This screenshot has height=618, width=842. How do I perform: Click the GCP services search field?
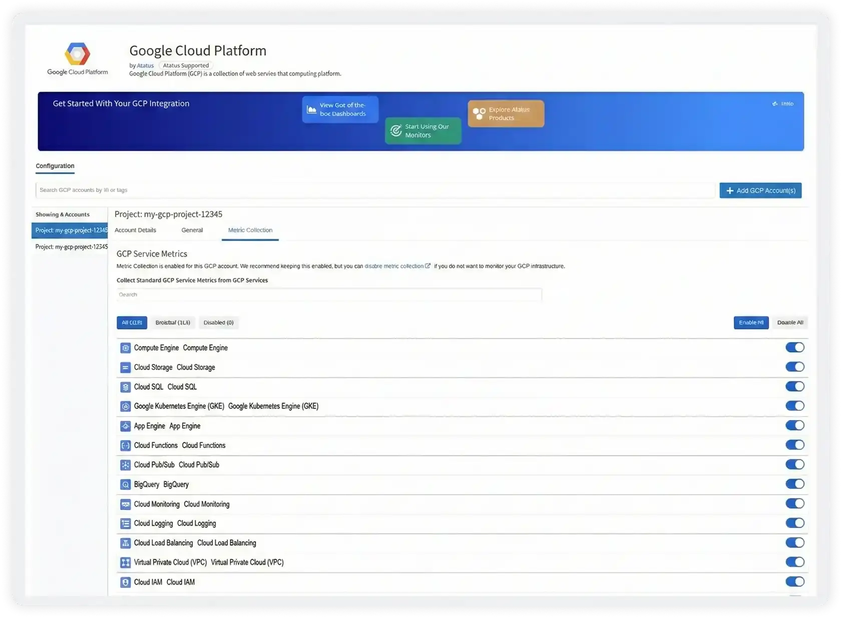[329, 294]
